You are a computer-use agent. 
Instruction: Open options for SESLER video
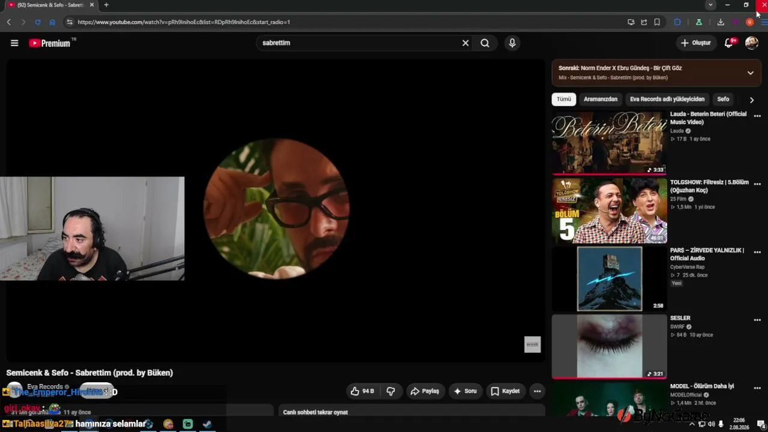coord(757,320)
